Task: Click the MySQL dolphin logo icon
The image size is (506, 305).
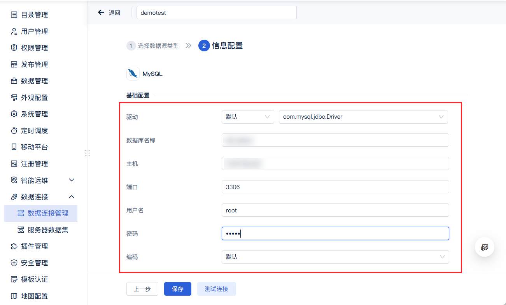Action: click(x=133, y=74)
